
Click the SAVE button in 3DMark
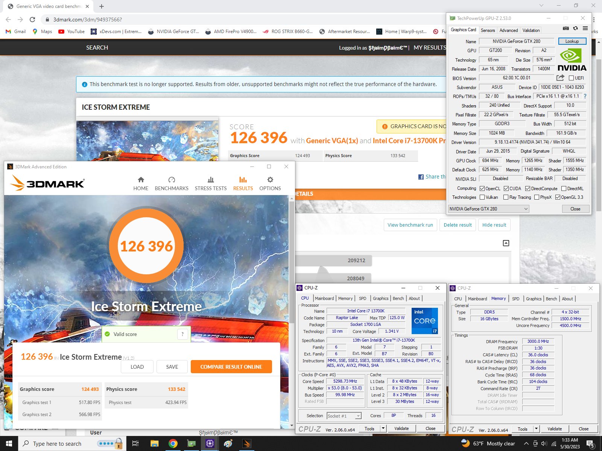pos(172,367)
